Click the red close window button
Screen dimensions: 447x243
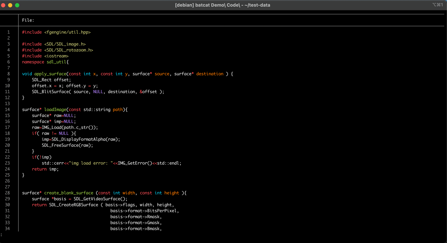tap(3, 5)
